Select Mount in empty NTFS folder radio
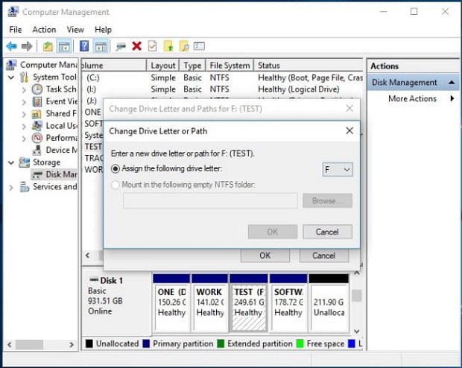Image resolution: width=462 pixels, height=368 pixels. [115, 185]
